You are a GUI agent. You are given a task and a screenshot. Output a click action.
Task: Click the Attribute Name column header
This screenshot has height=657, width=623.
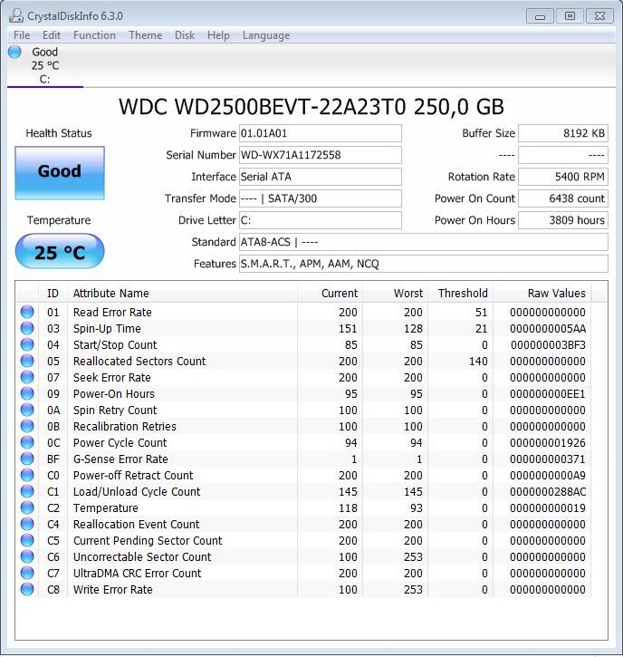coord(183,293)
